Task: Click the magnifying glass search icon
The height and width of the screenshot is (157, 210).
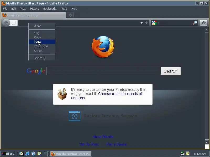Action: (195, 23)
